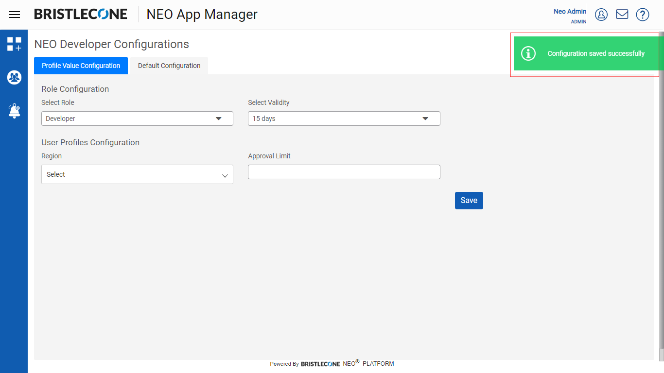Click the Approval Limit input field
664x373 pixels.
(x=344, y=172)
